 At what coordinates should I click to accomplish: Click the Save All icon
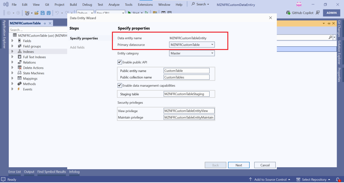pyautogui.click(x=49, y=13)
